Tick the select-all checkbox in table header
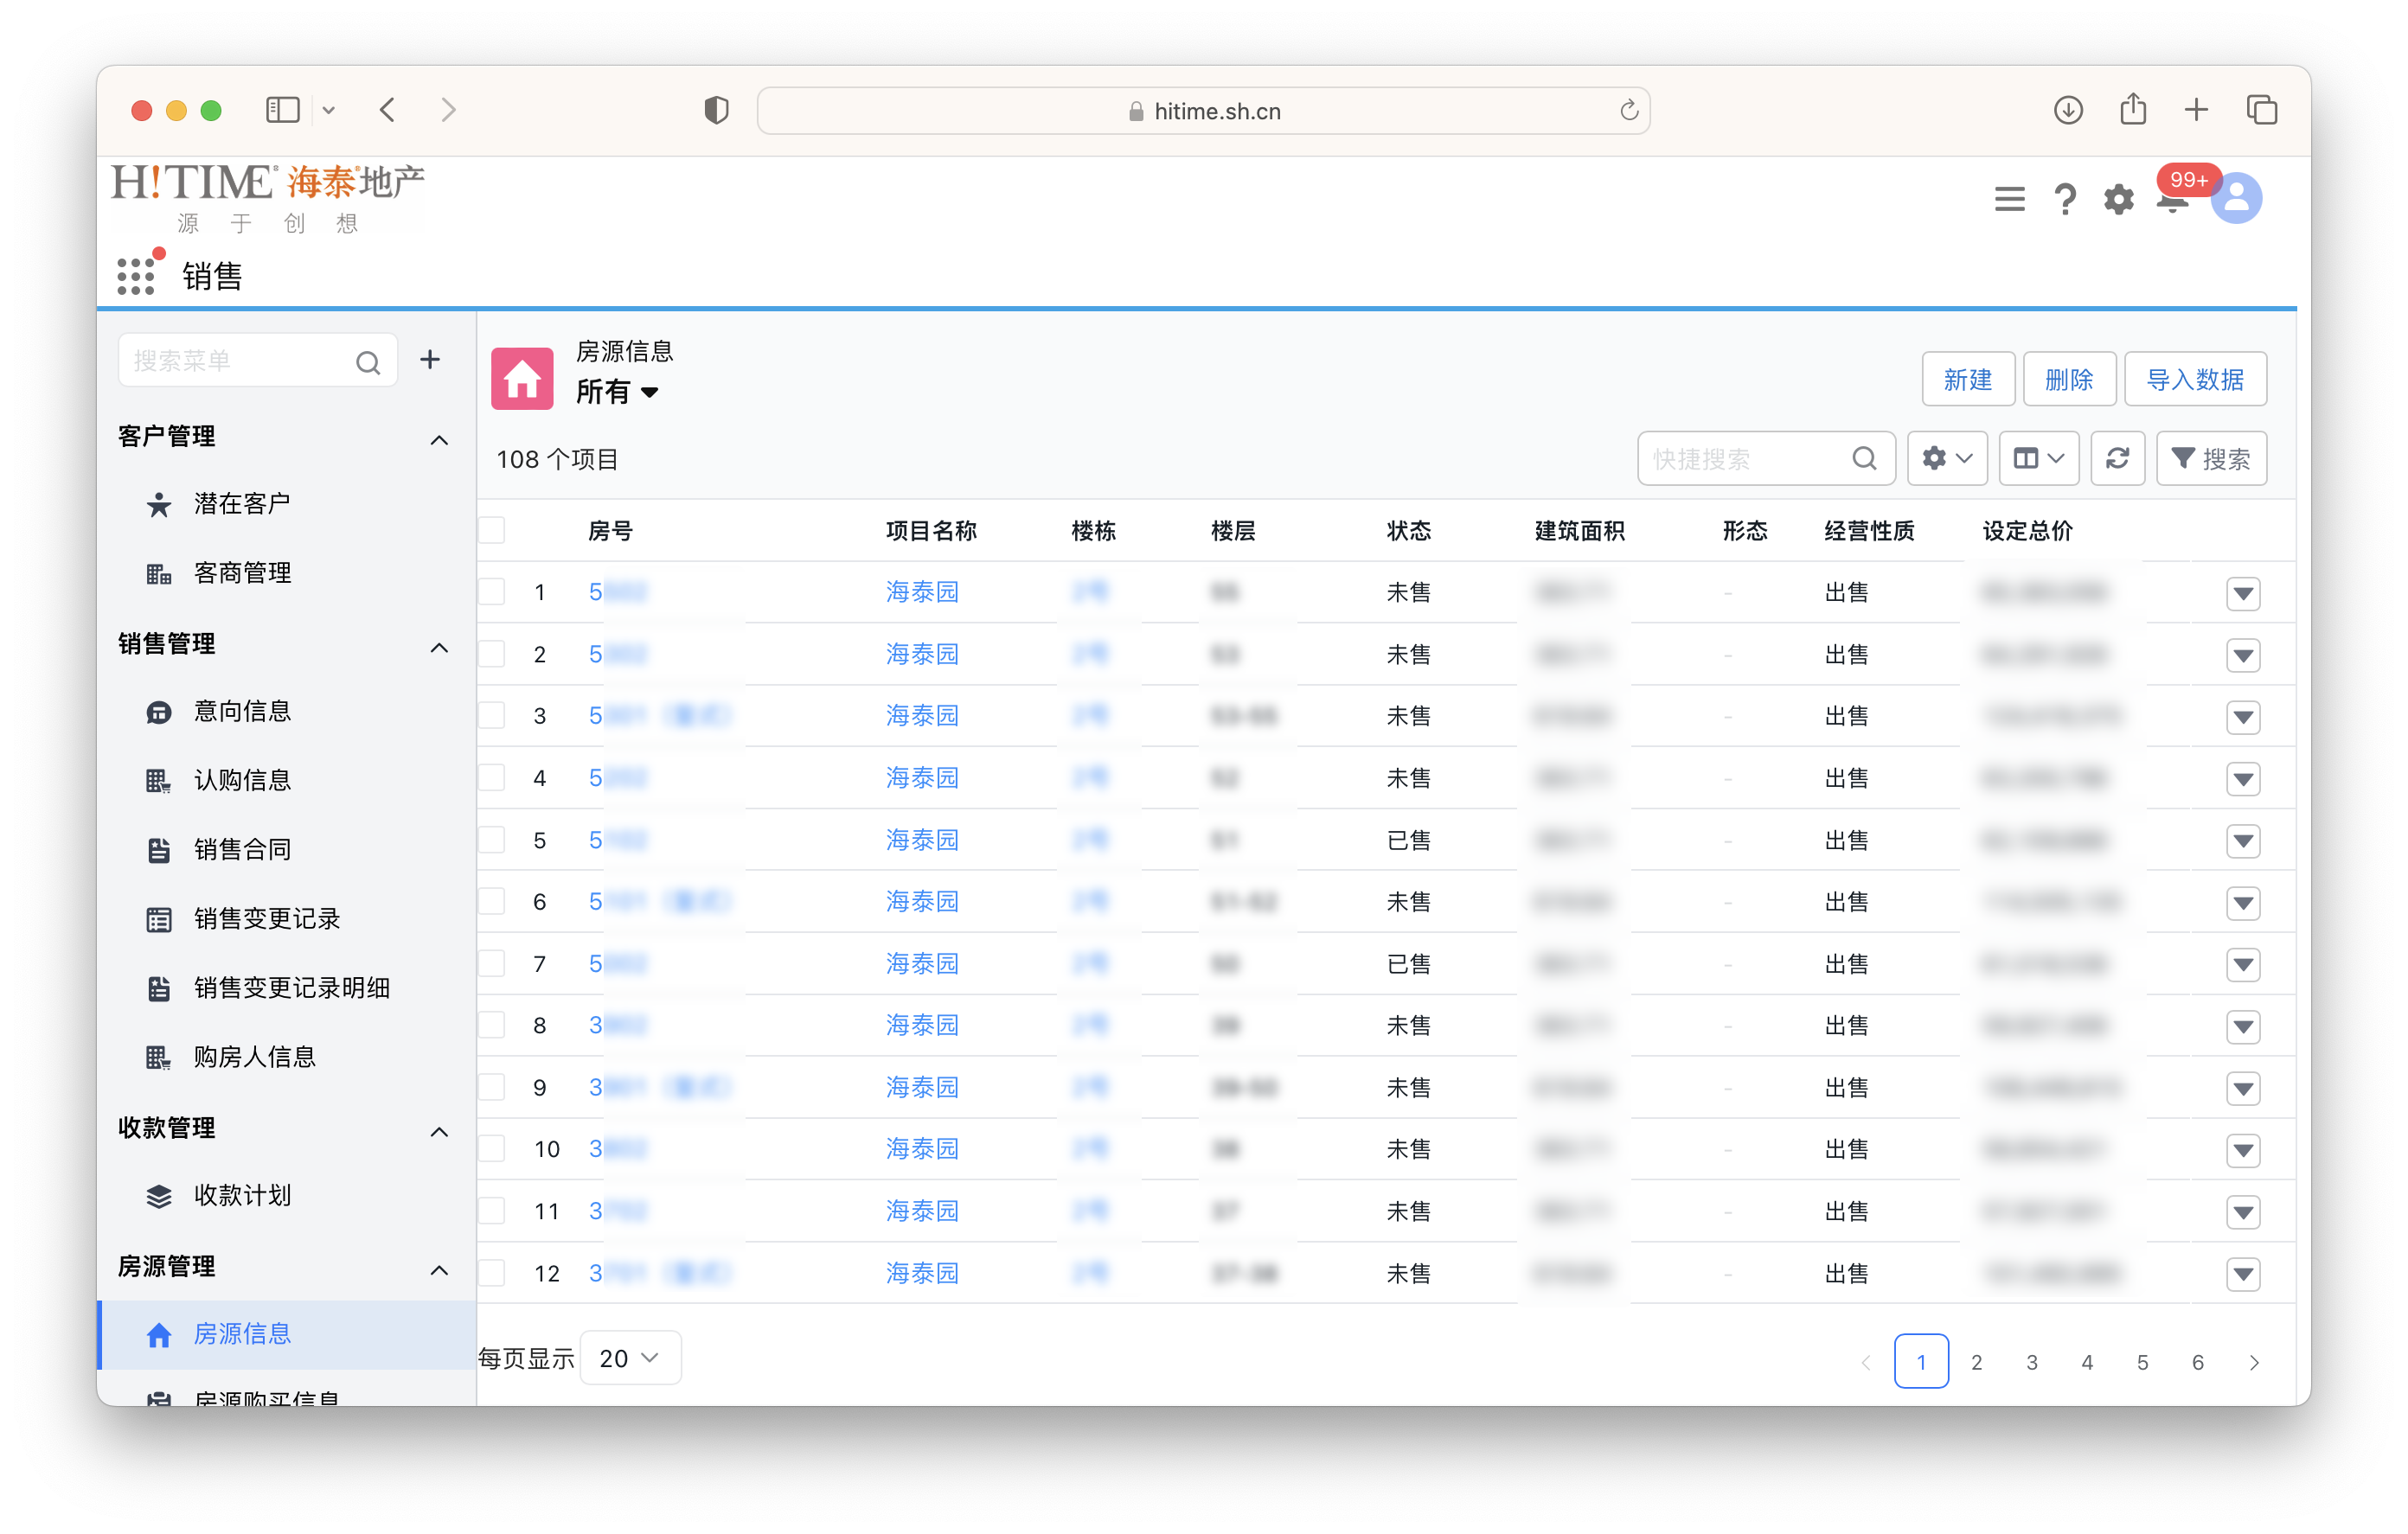This screenshot has width=2408, height=1534. (x=492, y=530)
